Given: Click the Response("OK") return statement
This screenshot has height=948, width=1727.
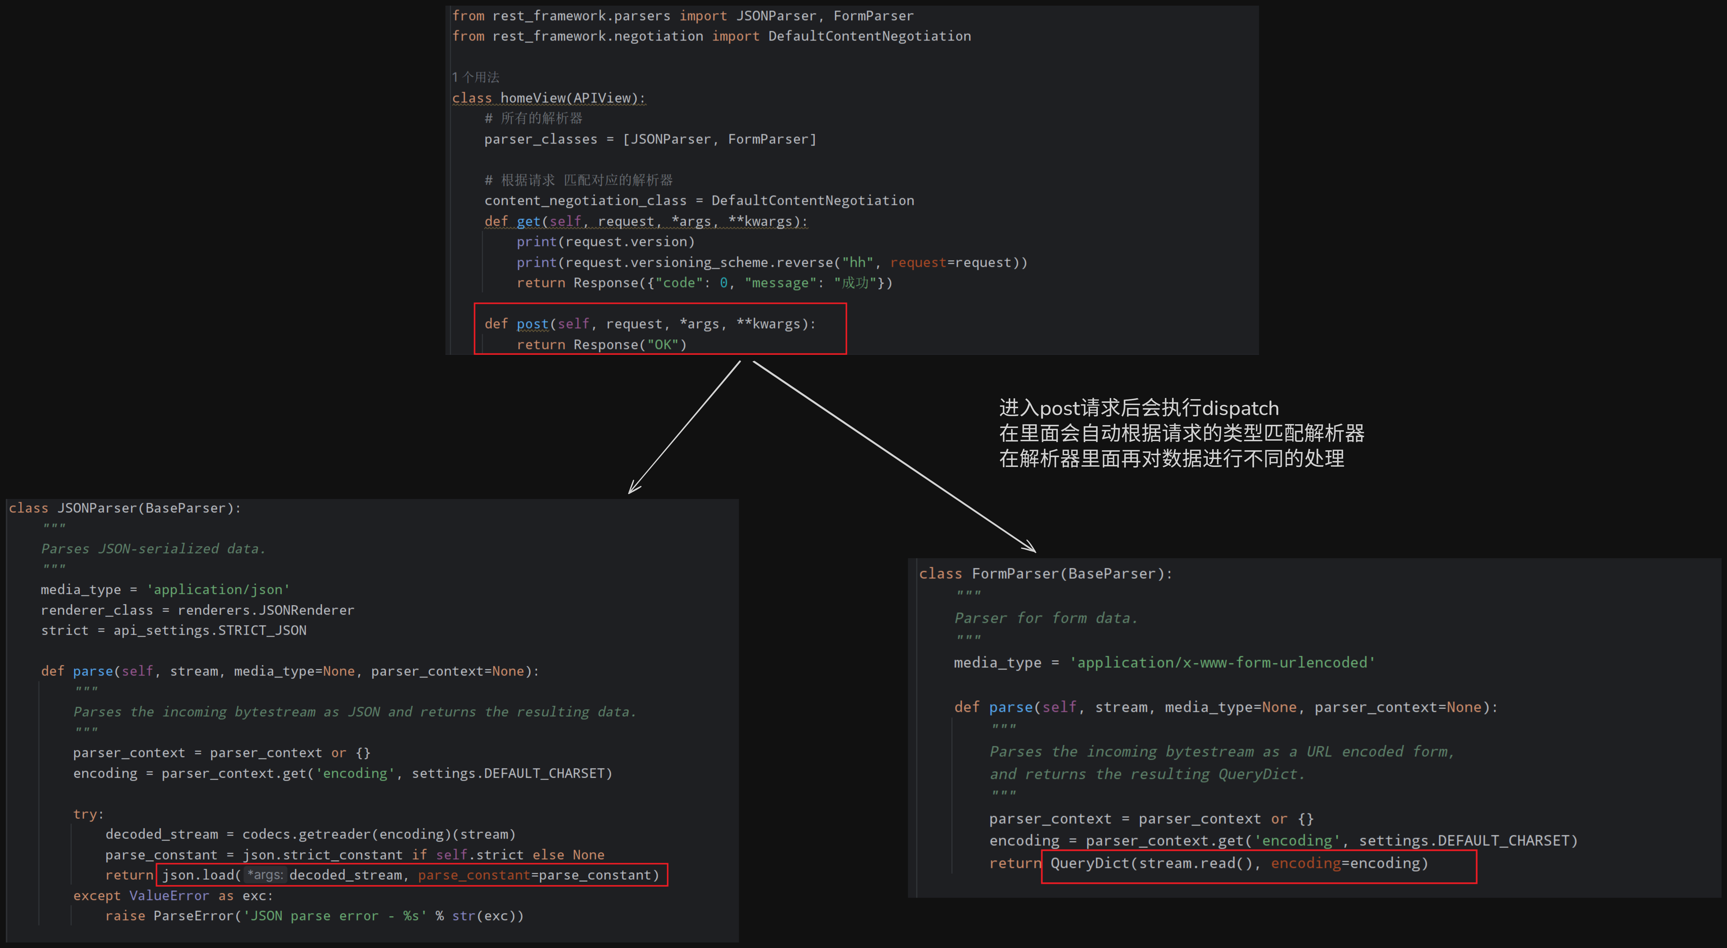Looking at the screenshot, I should [x=601, y=345].
